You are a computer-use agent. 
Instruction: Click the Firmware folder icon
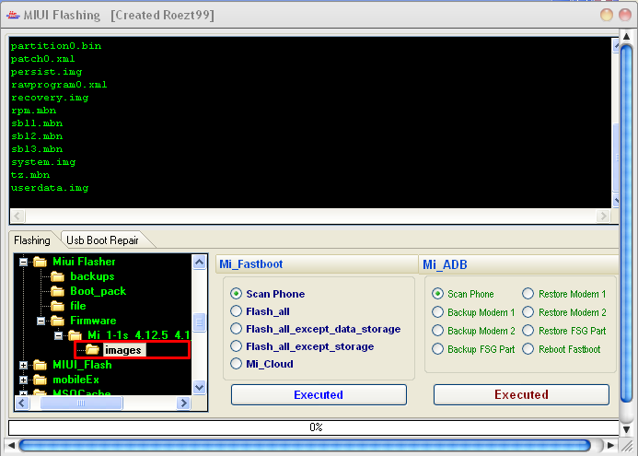57,321
